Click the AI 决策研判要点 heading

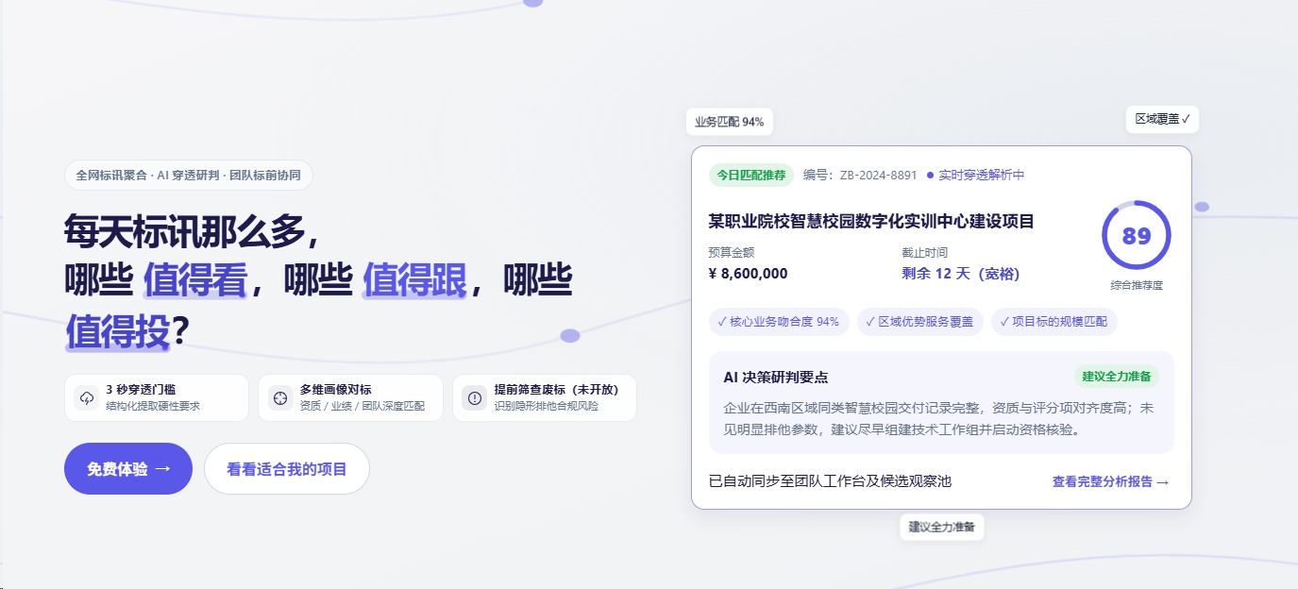(776, 377)
